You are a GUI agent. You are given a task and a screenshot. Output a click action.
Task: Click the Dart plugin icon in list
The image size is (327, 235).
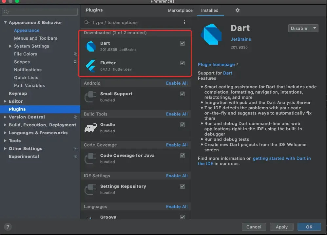click(91, 46)
